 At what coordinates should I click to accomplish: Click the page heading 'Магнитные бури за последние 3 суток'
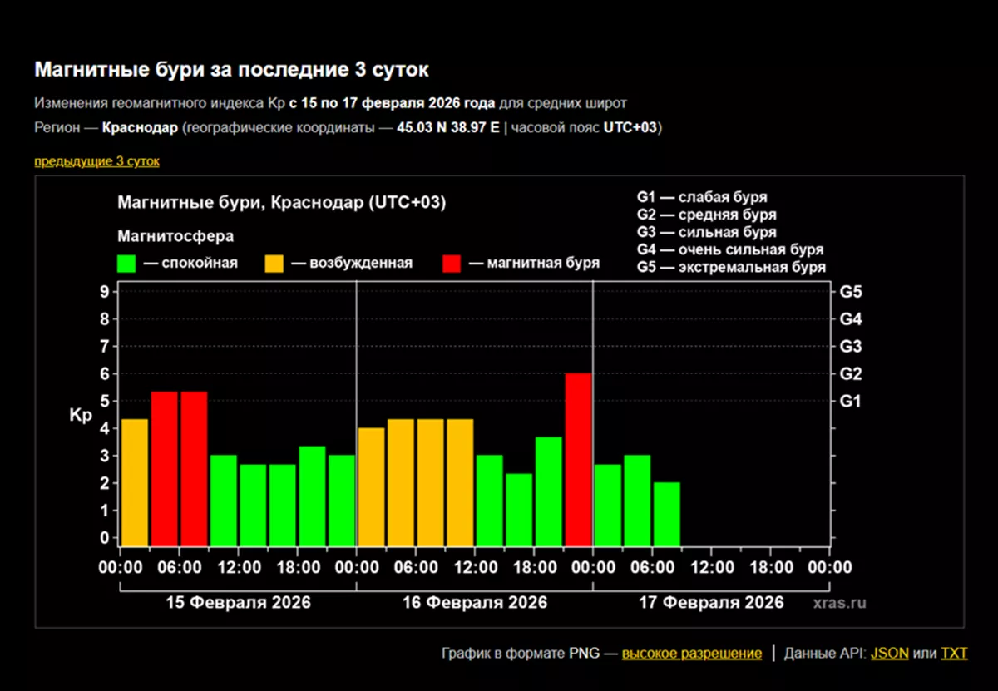pos(231,70)
